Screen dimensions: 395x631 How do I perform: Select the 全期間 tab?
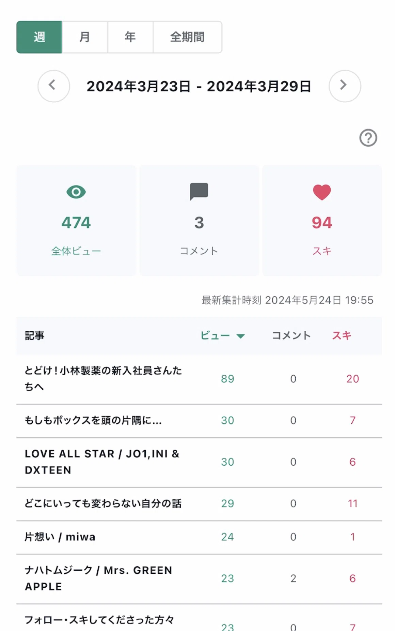[x=187, y=37]
